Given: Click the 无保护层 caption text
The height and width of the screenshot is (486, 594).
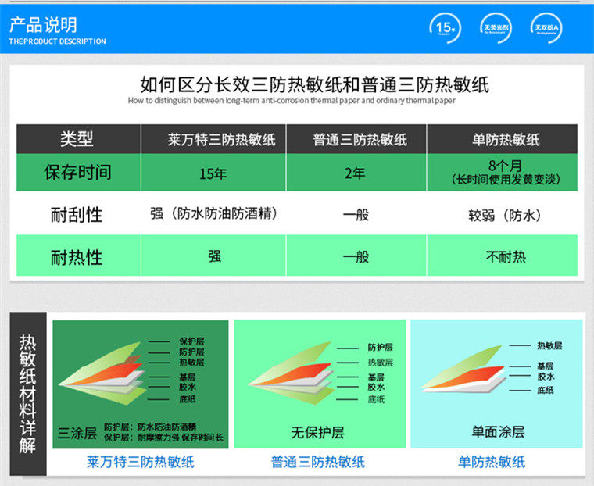Looking at the screenshot, I should (x=317, y=433).
